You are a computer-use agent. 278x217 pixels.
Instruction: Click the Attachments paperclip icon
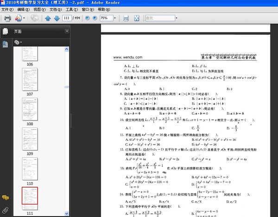[x=5, y=211]
